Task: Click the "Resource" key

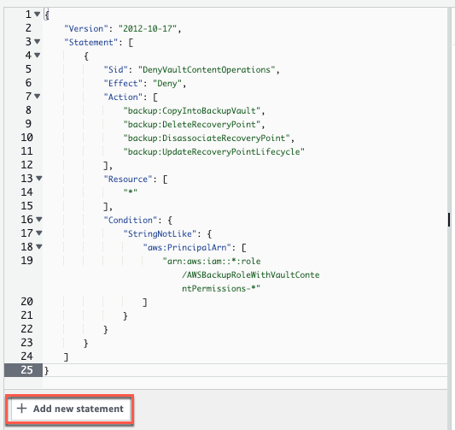Action: click(x=128, y=179)
